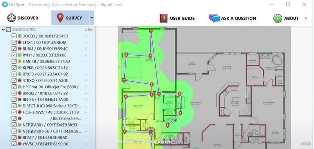Click the red Survey pin icon
Screen dimensions: 314x149
tap(60, 17)
